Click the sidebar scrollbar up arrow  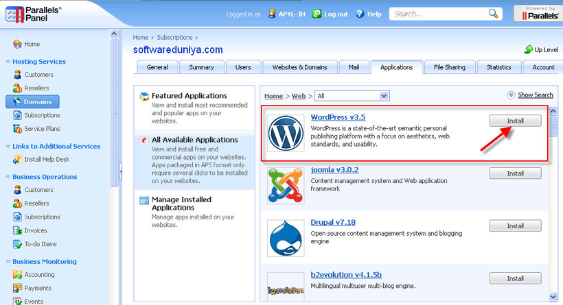click(114, 34)
